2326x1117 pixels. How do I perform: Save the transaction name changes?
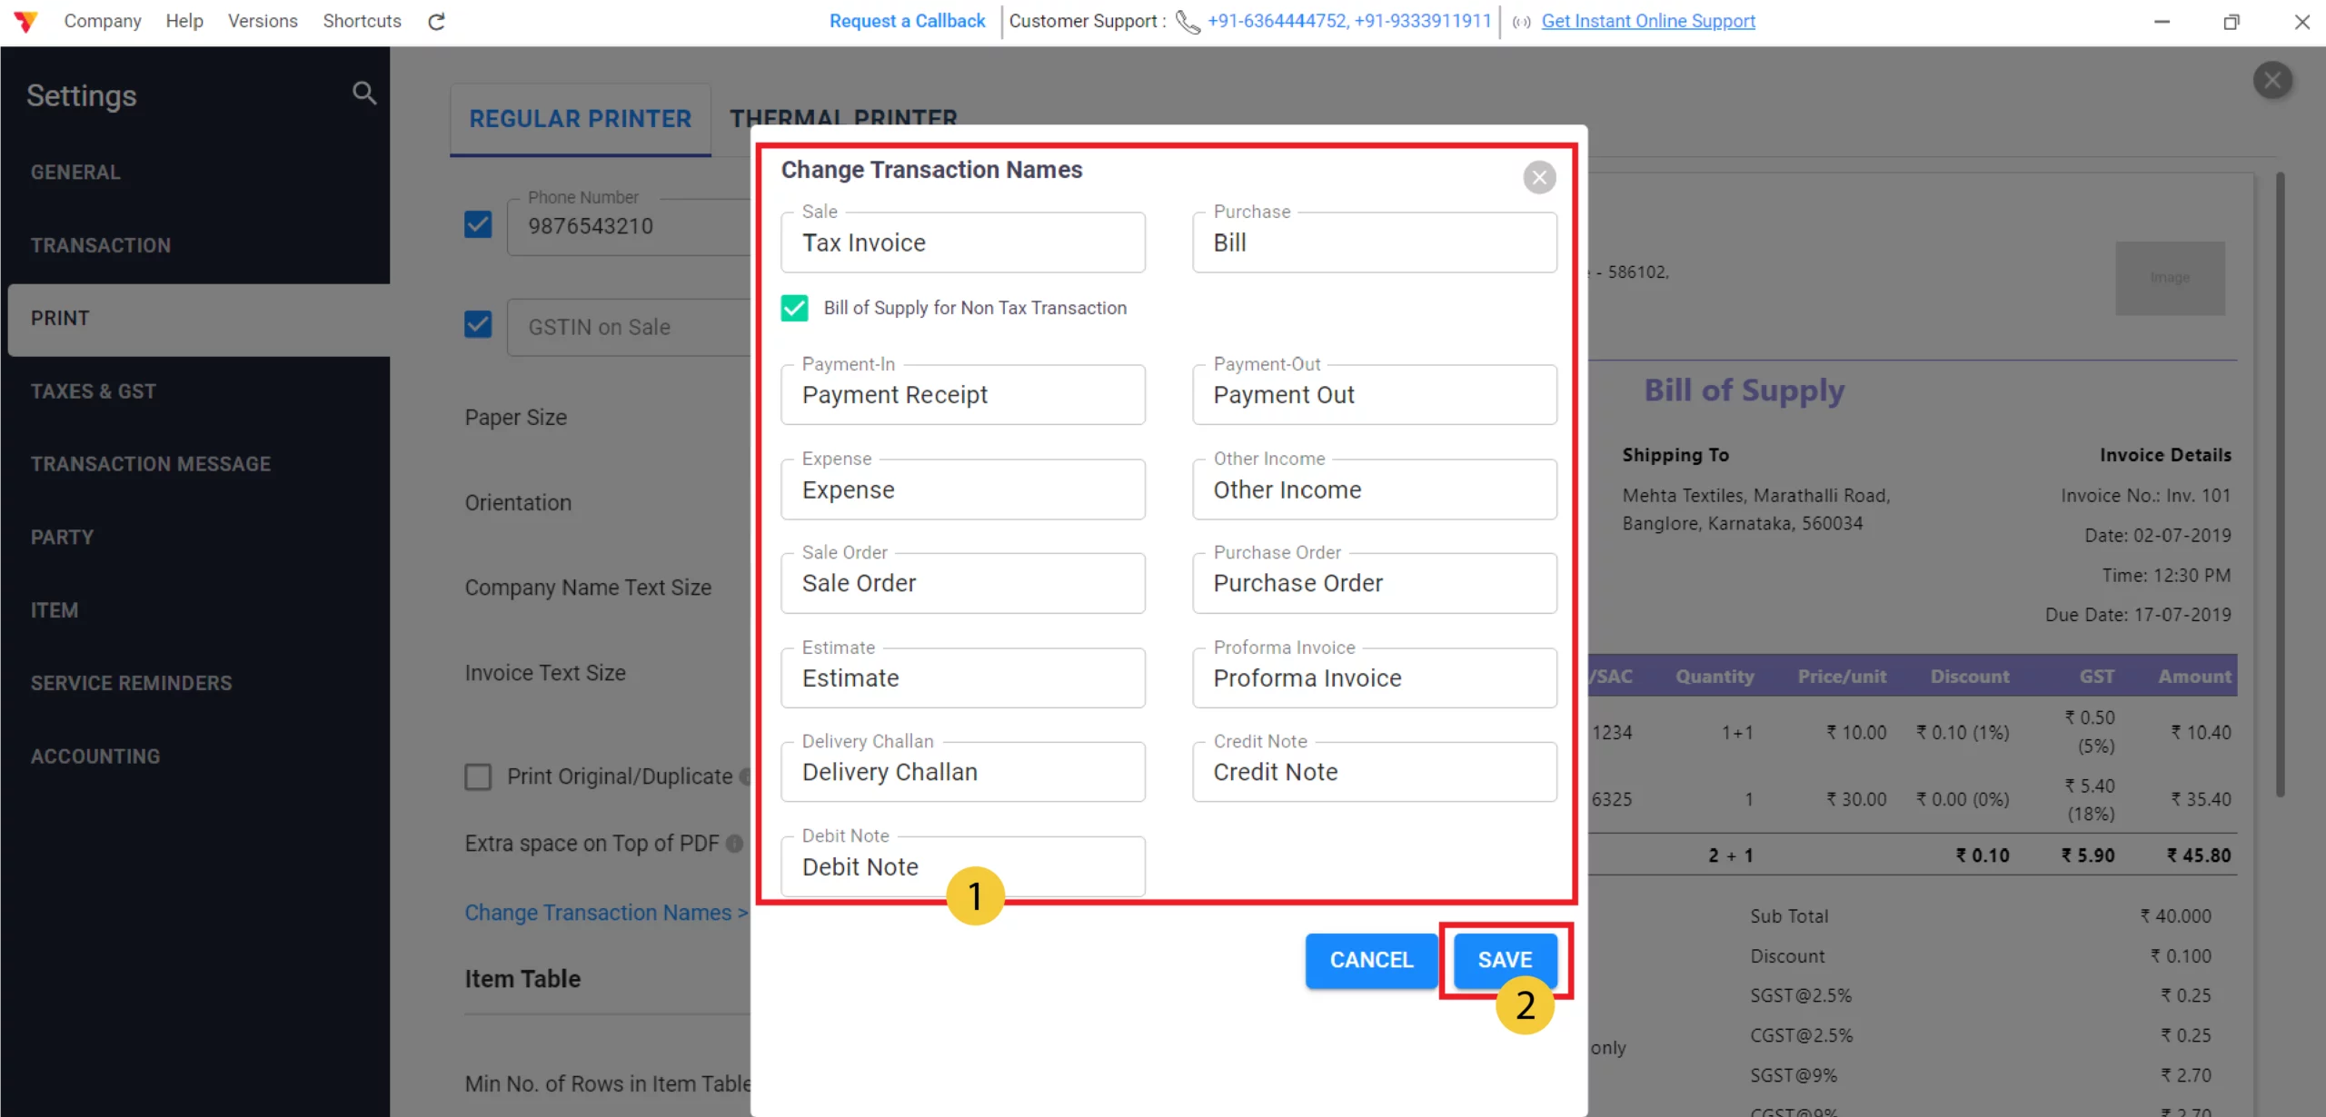(1504, 959)
